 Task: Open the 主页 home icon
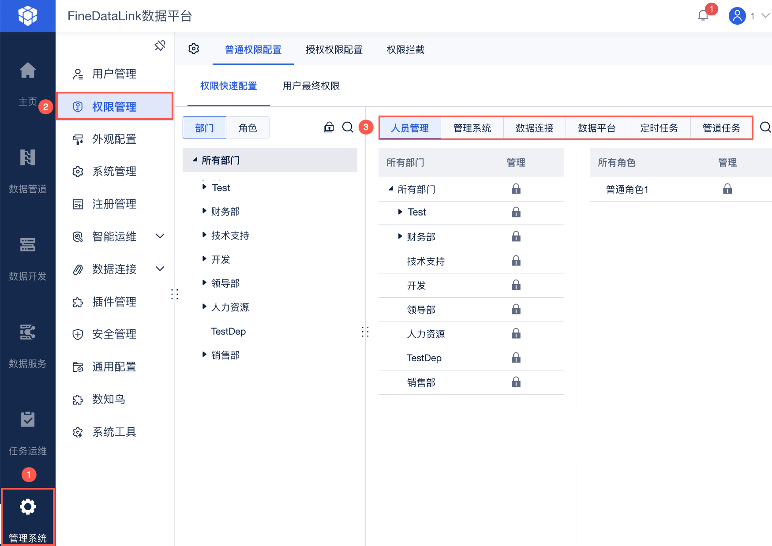click(27, 71)
